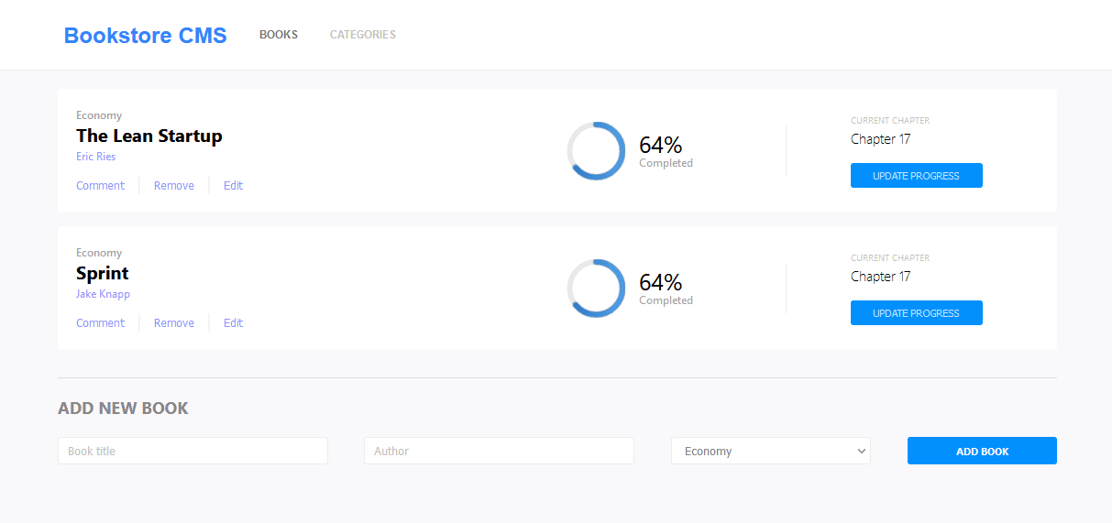Click the Bookstore CMS logo
Viewport: 1112px width, 523px height.
click(x=145, y=36)
